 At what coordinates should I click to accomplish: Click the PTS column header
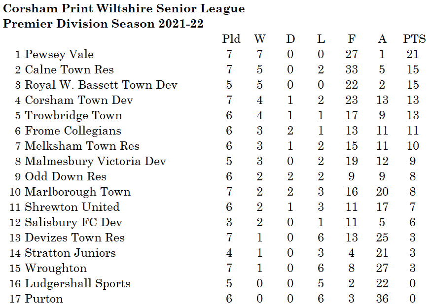tap(414, 39)
